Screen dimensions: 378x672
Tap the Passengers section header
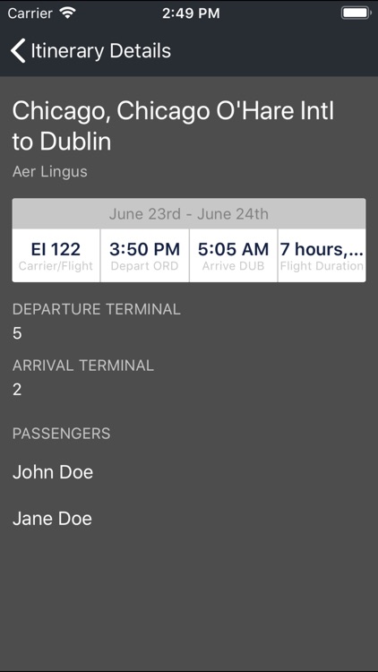[61, 434]
